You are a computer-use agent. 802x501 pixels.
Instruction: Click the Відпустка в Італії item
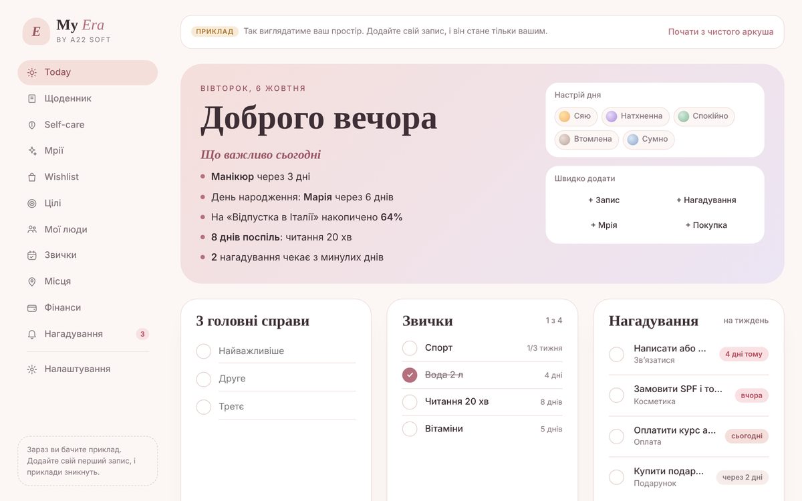307,217
